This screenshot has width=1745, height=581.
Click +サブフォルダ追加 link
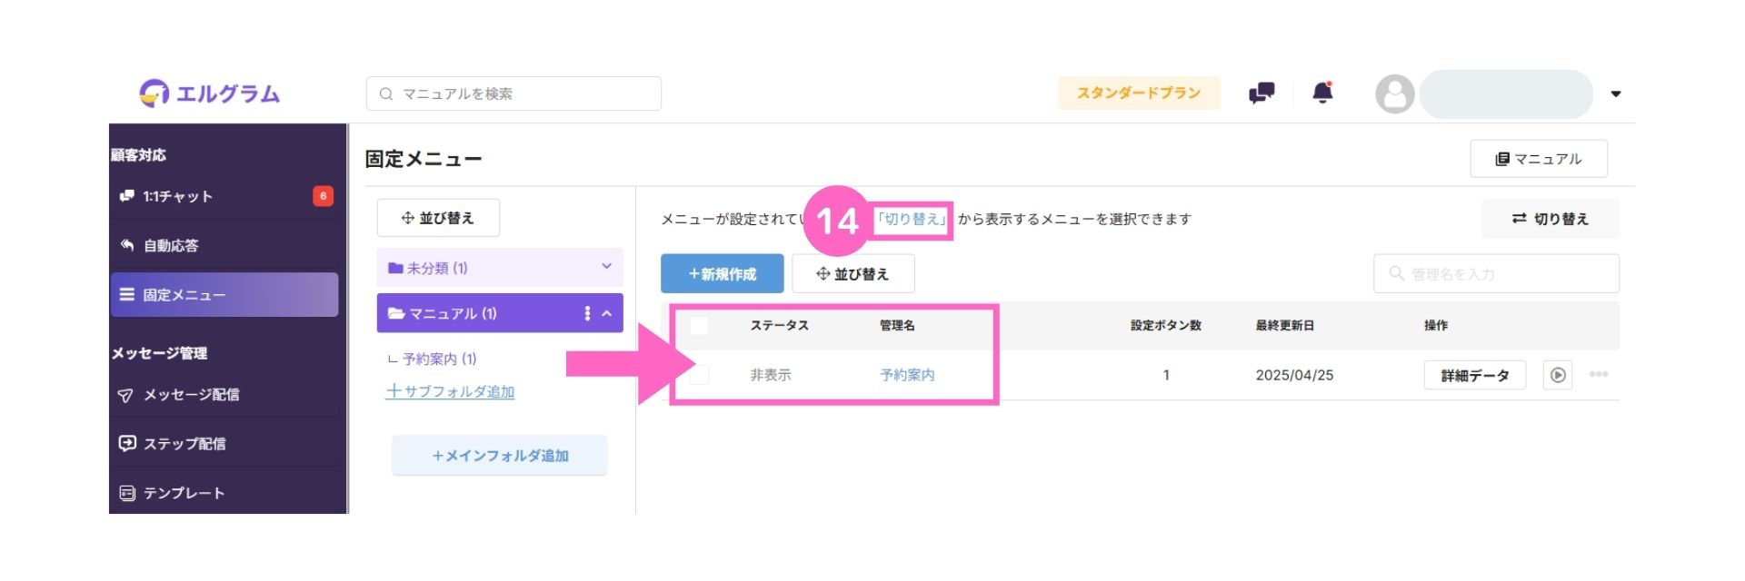point(450,391)
